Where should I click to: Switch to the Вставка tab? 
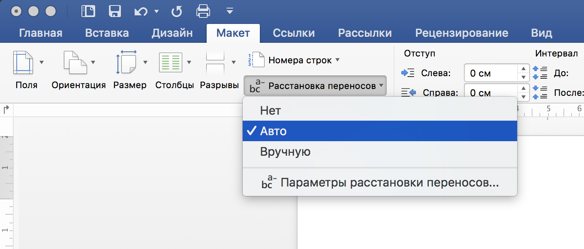point(107,33)
